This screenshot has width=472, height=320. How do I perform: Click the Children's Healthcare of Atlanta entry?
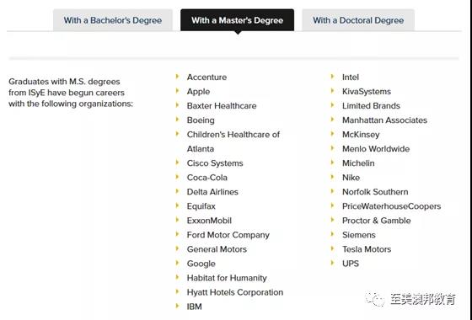233,141
